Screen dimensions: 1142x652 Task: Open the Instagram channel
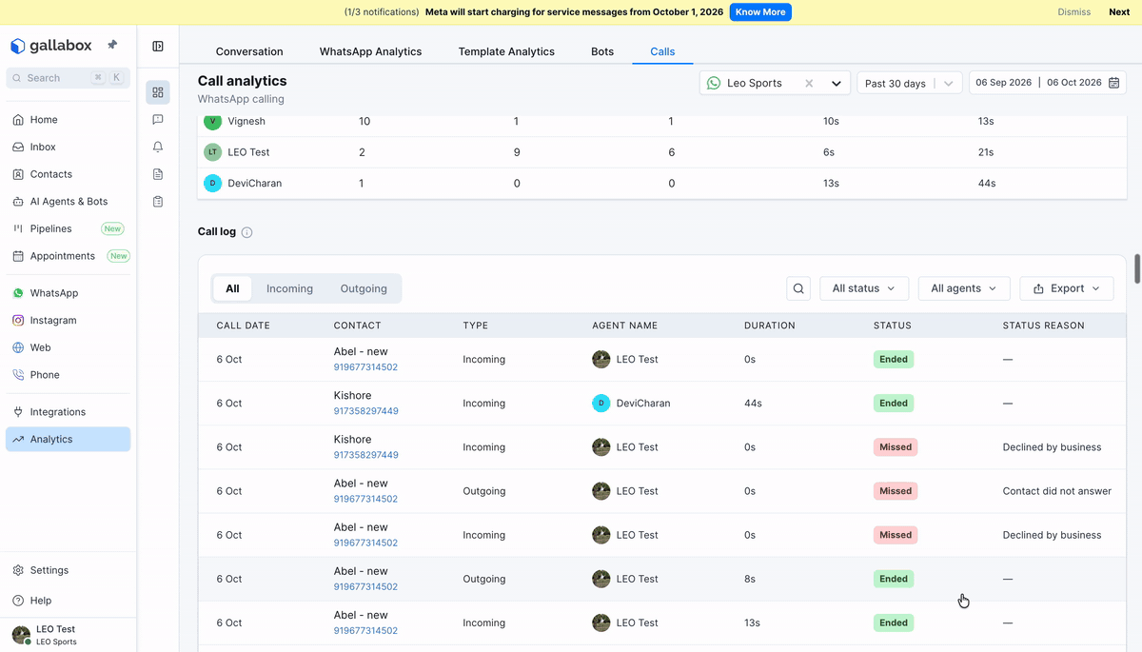68,321
